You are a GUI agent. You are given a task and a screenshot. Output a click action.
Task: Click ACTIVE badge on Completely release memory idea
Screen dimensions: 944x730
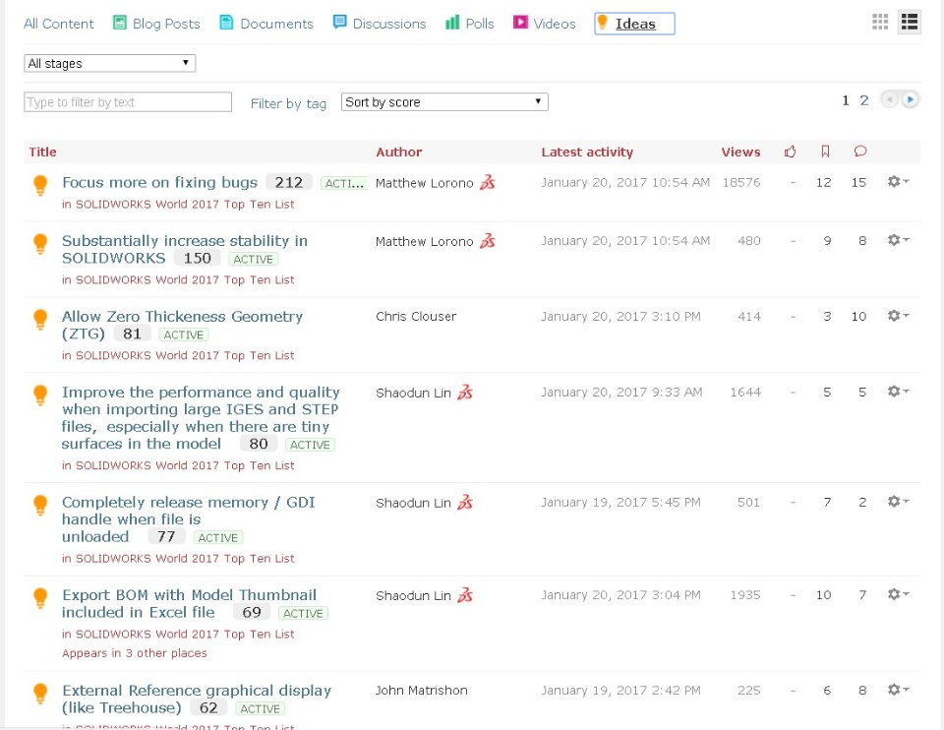point(218,538)
